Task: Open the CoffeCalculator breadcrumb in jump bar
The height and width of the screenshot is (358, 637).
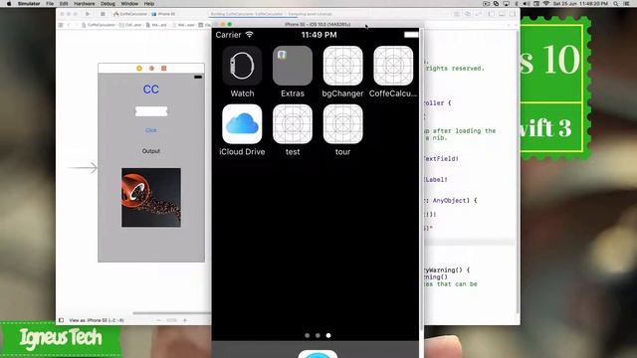Action: 99,25
